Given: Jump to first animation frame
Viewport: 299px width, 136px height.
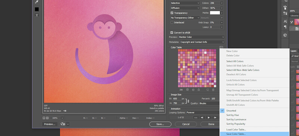Looking at the screenshot, I should [x=195, y=118].
